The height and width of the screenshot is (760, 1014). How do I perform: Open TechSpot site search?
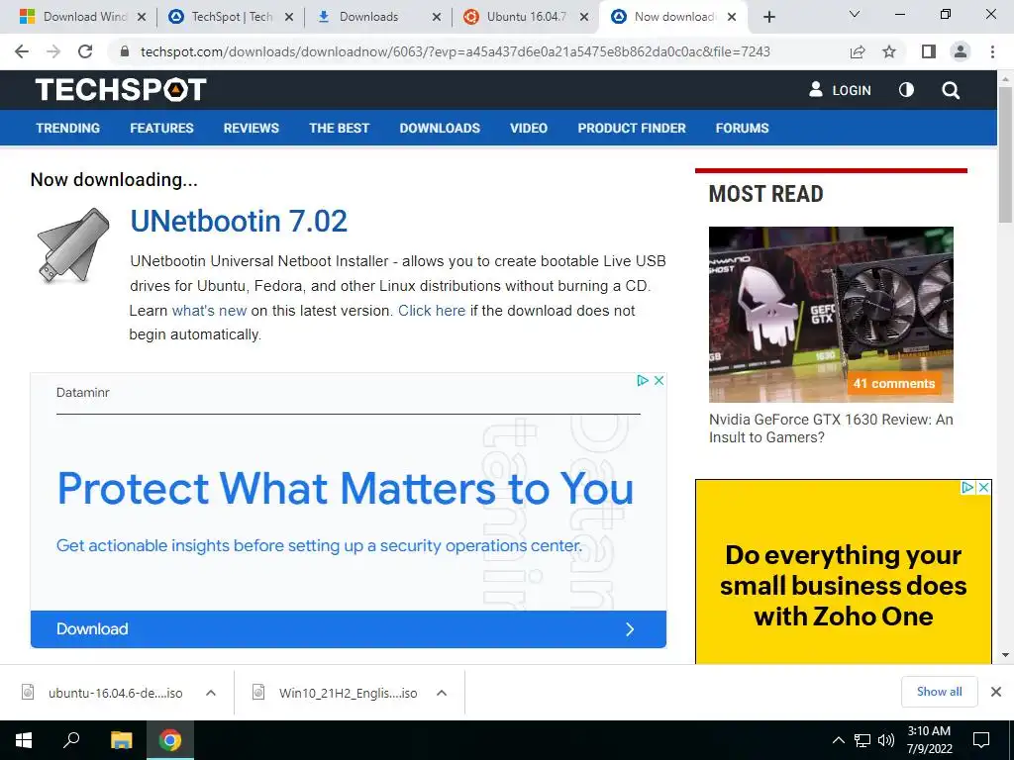(x=951, y=90)
